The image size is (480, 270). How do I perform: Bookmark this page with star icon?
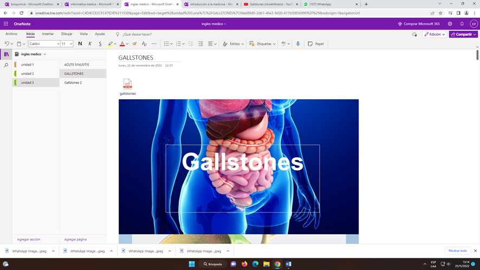tap(440, 13)
